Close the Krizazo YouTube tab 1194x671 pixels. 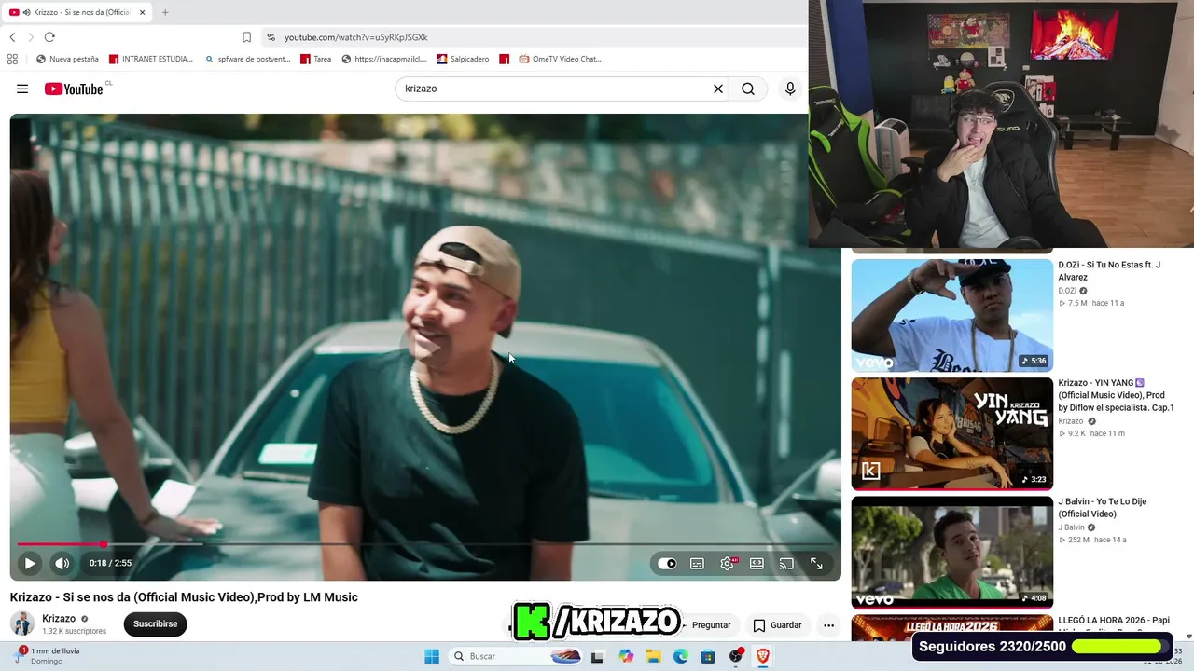tap(142, 12)
